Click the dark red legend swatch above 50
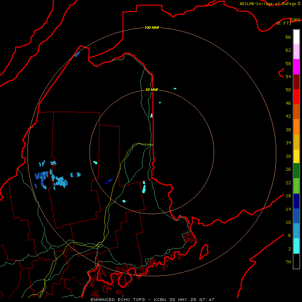The height and width of the screenshot is (302, 302). 296,82
